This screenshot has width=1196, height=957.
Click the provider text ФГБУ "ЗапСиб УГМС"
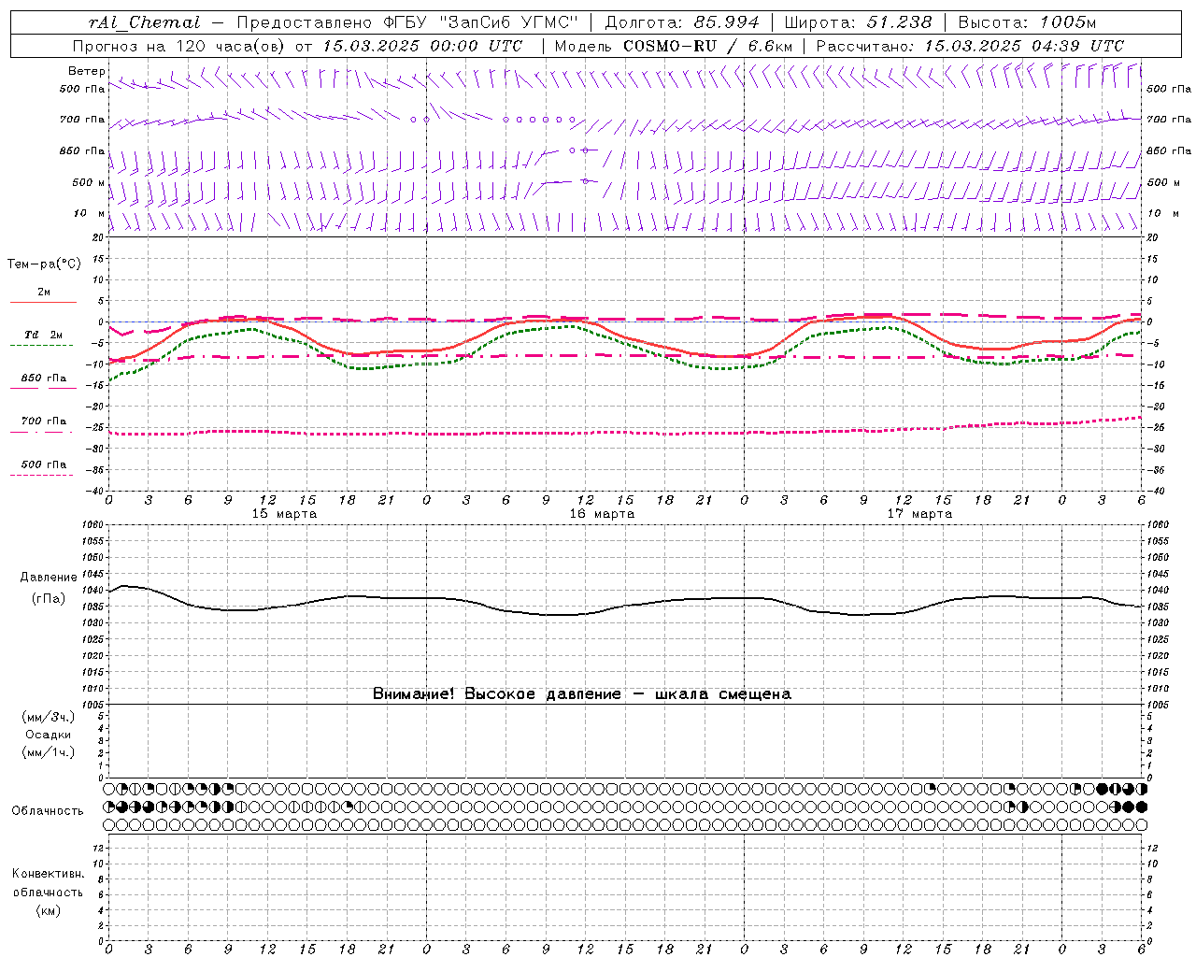tap(481, 22)
